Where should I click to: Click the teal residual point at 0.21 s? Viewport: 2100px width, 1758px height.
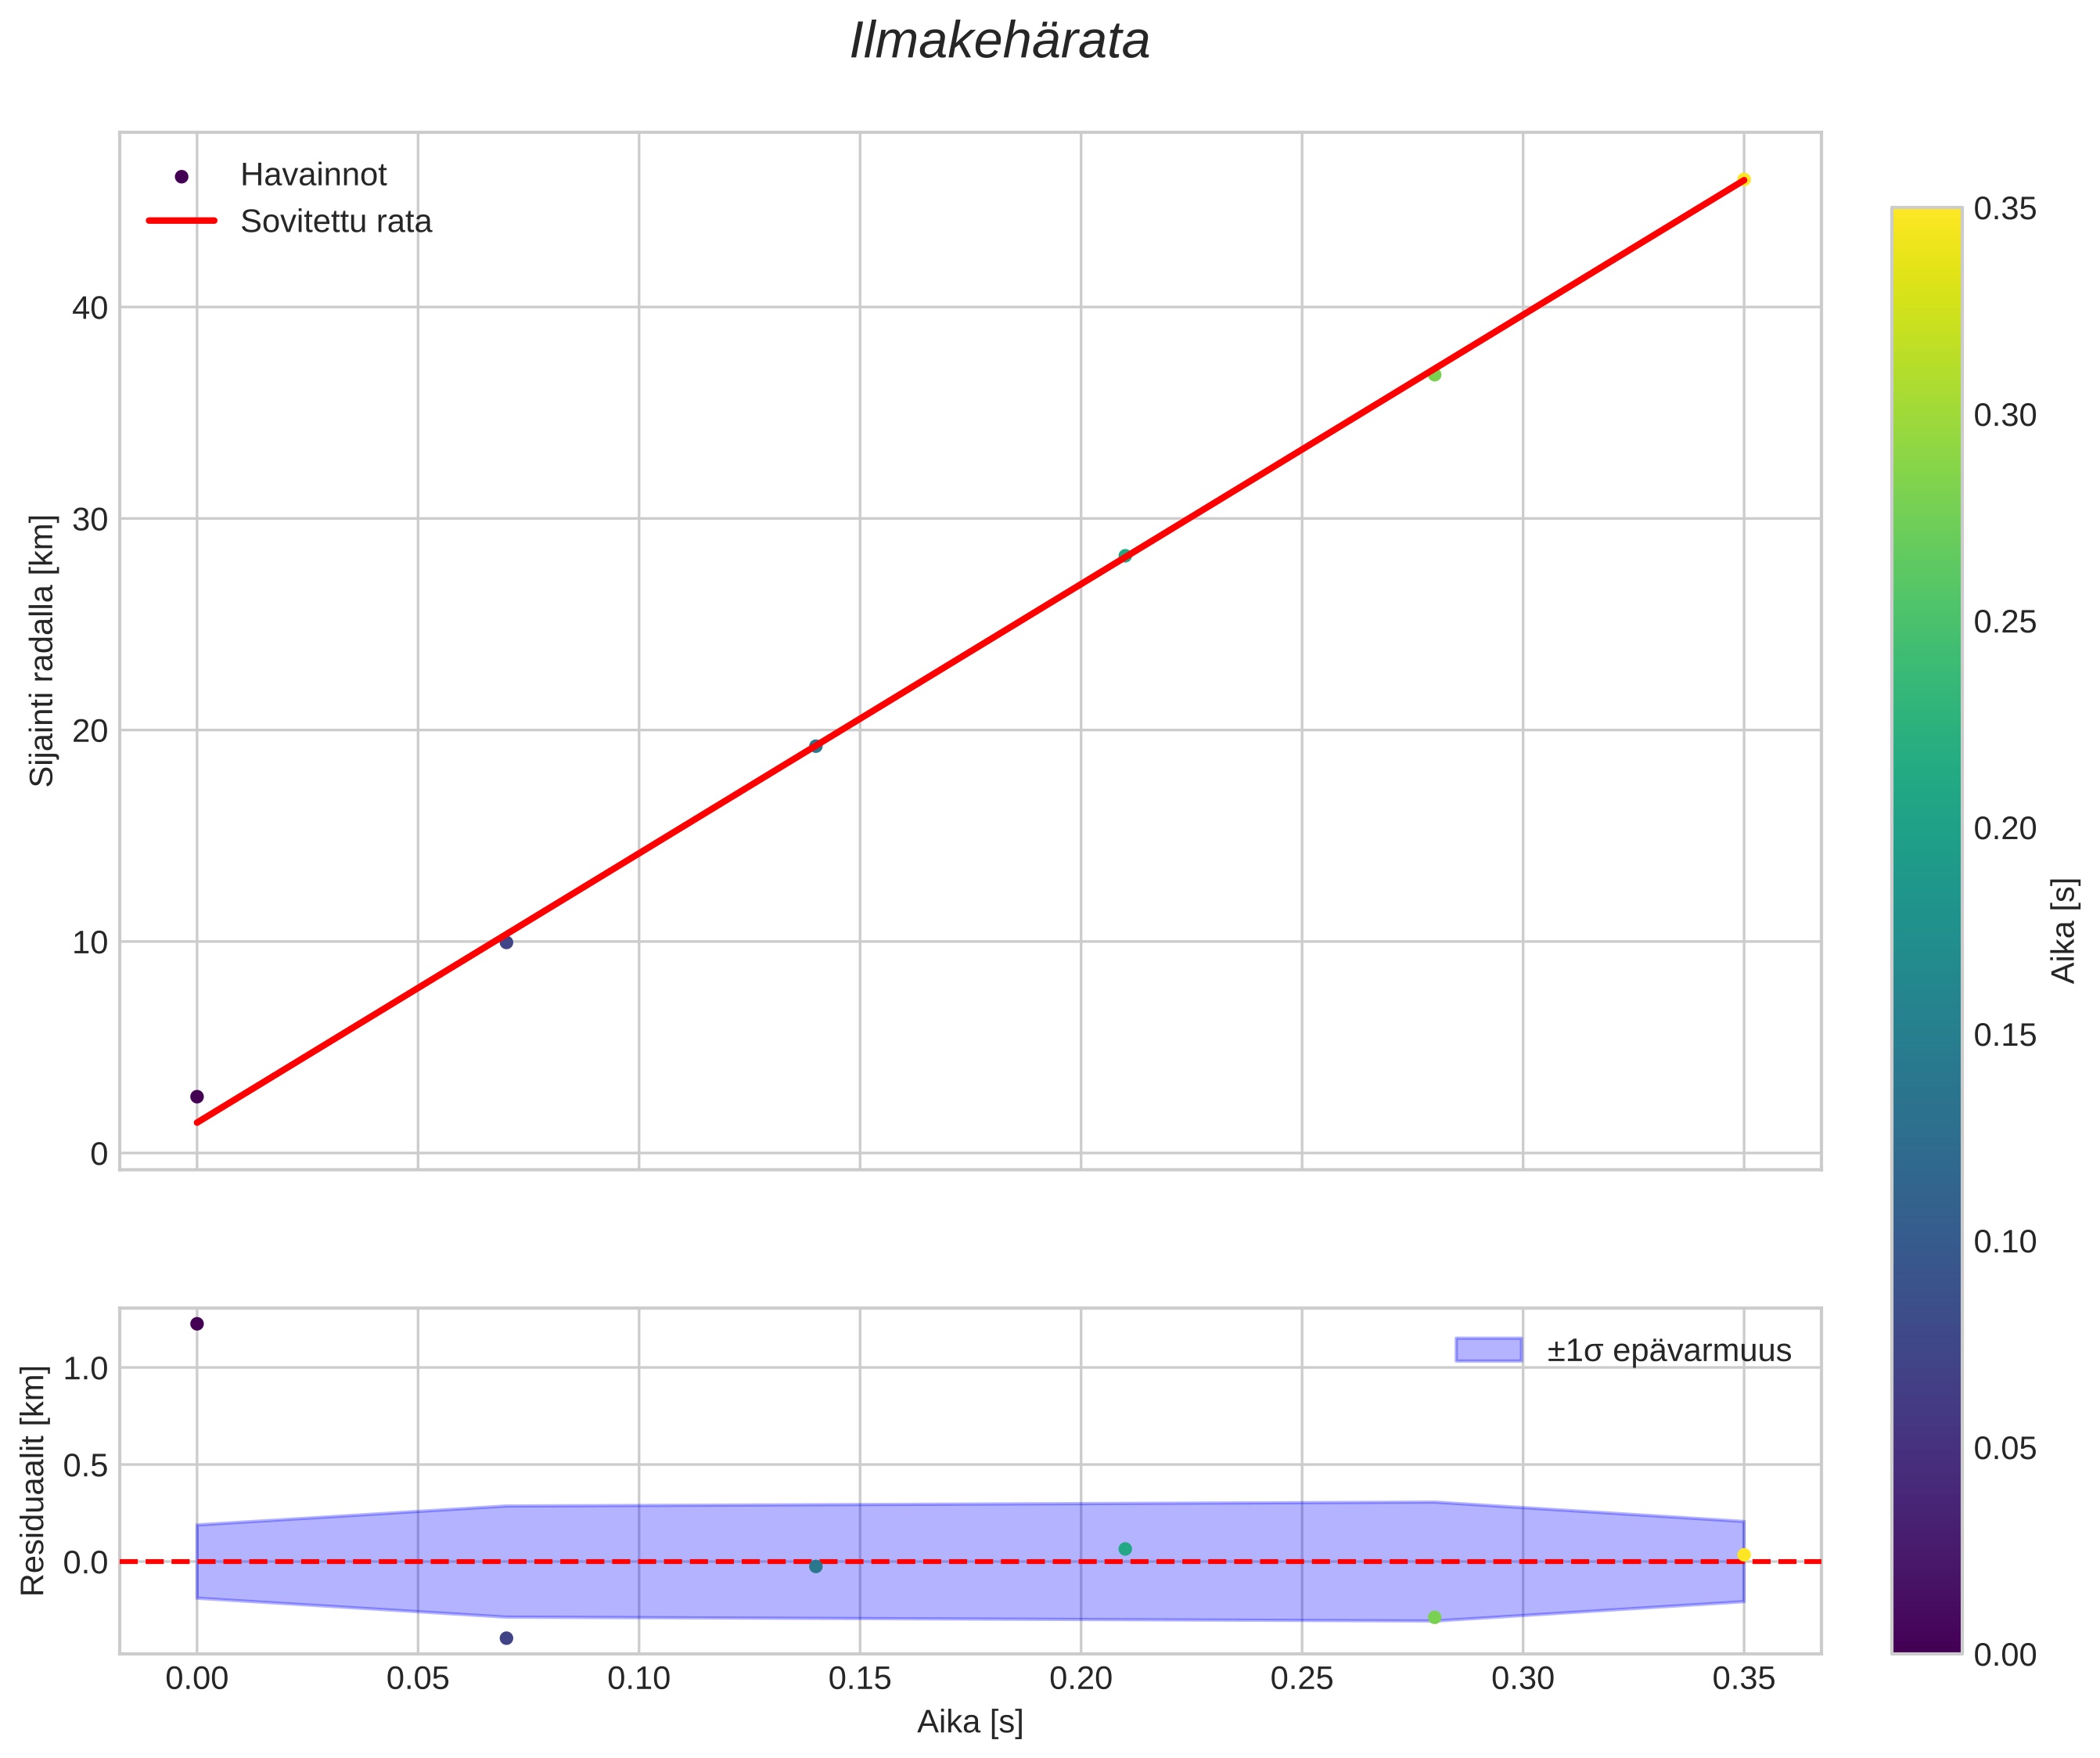(1125, 1549)
